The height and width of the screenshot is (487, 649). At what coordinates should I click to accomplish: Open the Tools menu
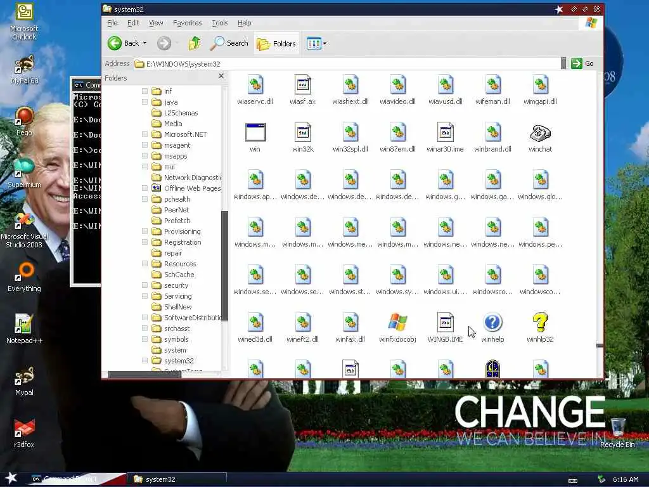(220, 23)
